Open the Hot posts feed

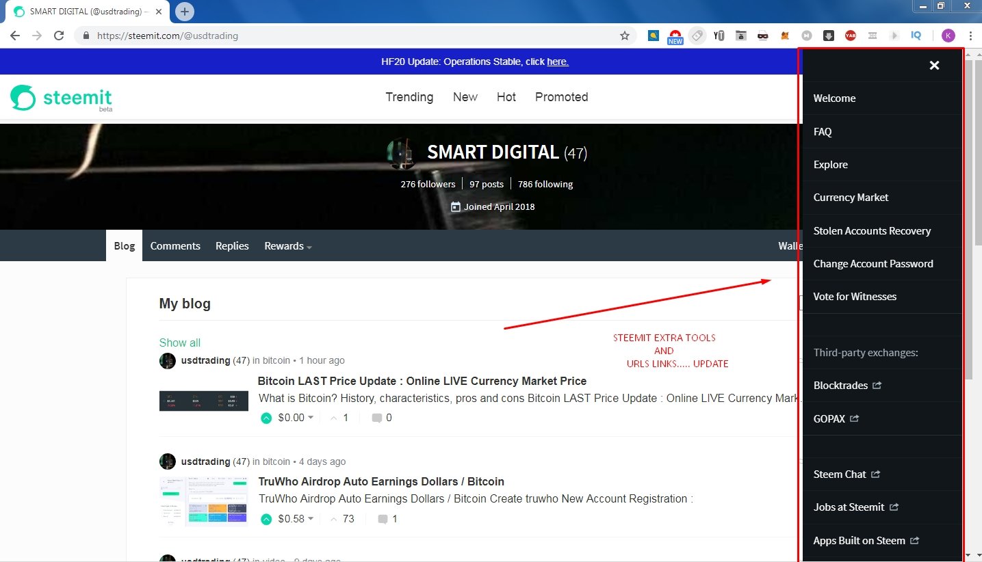point(506,97)
